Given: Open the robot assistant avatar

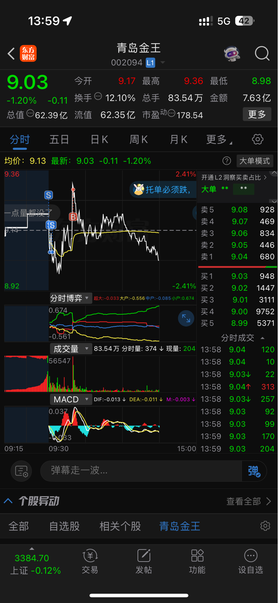Looking at the screenshot, I should 232,54.
